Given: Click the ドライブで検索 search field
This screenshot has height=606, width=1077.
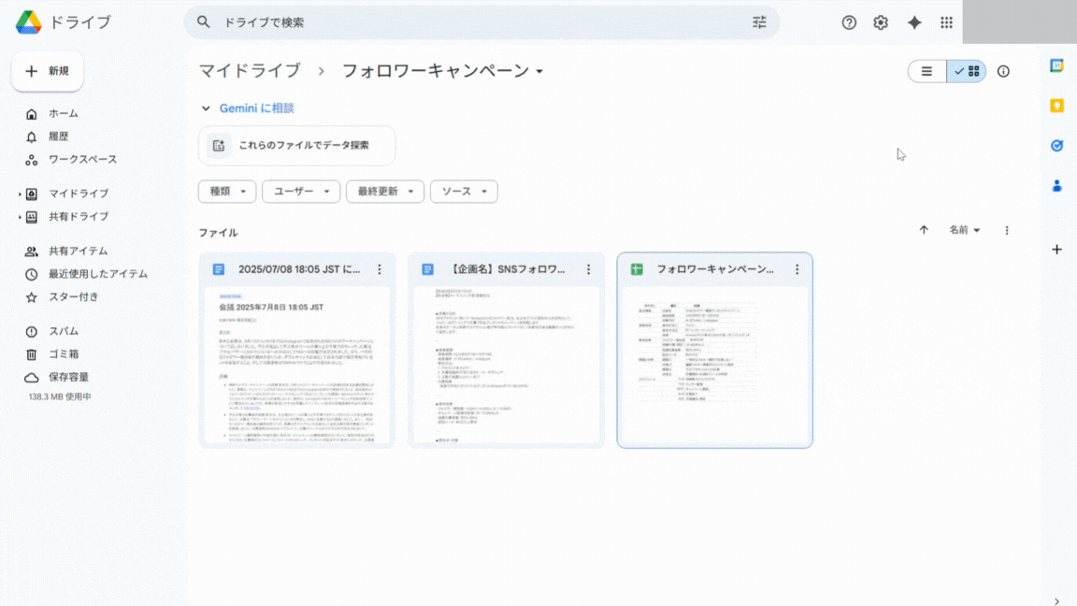Looking at the screenshot, I should click(481, 22).
